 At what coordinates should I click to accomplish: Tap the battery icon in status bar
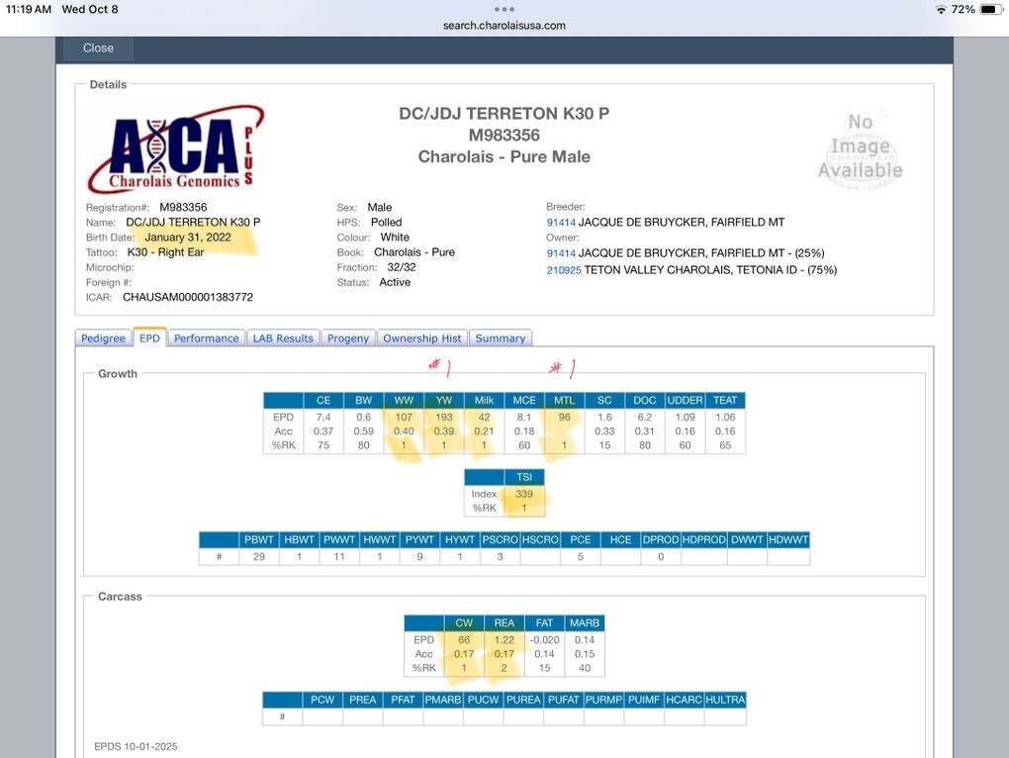[989, 9]
